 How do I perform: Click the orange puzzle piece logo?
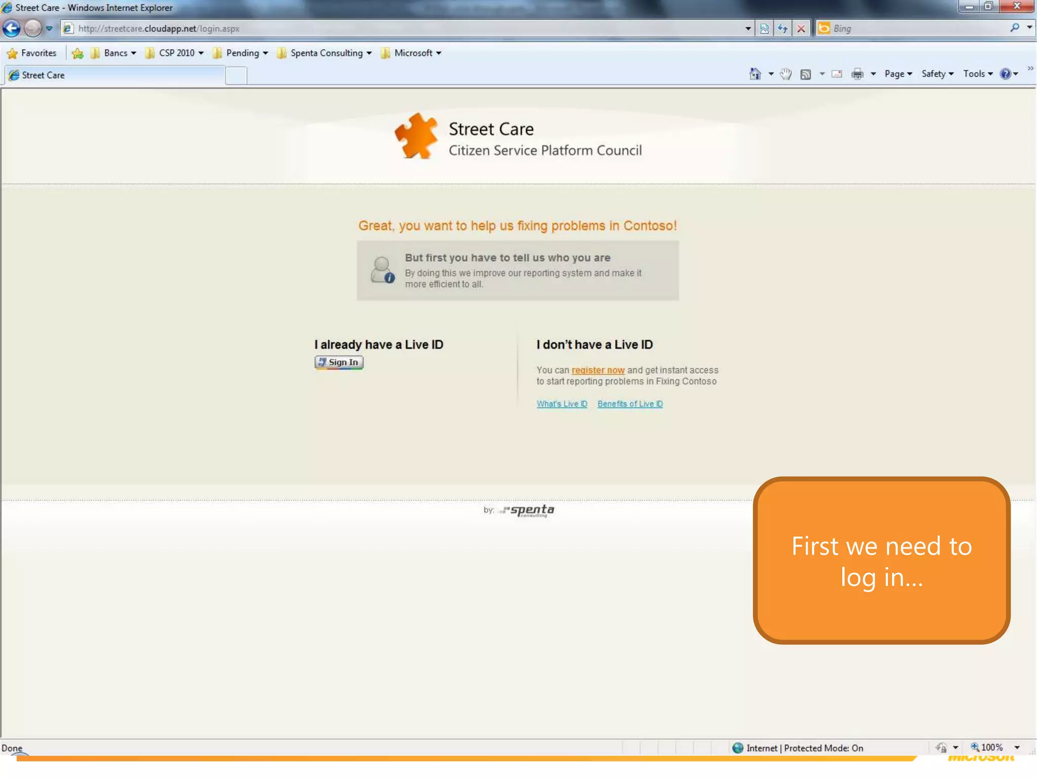416,136
